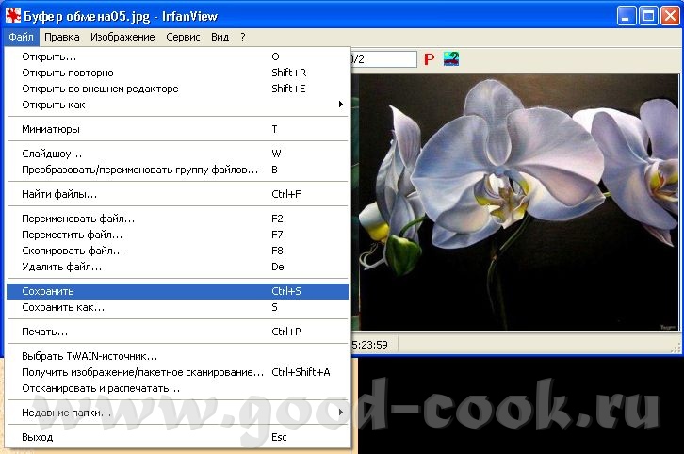Select 'Печать...' in the File menu
Image resolution: width=684 pixels, height=454 pixels.
pos(45,332)
